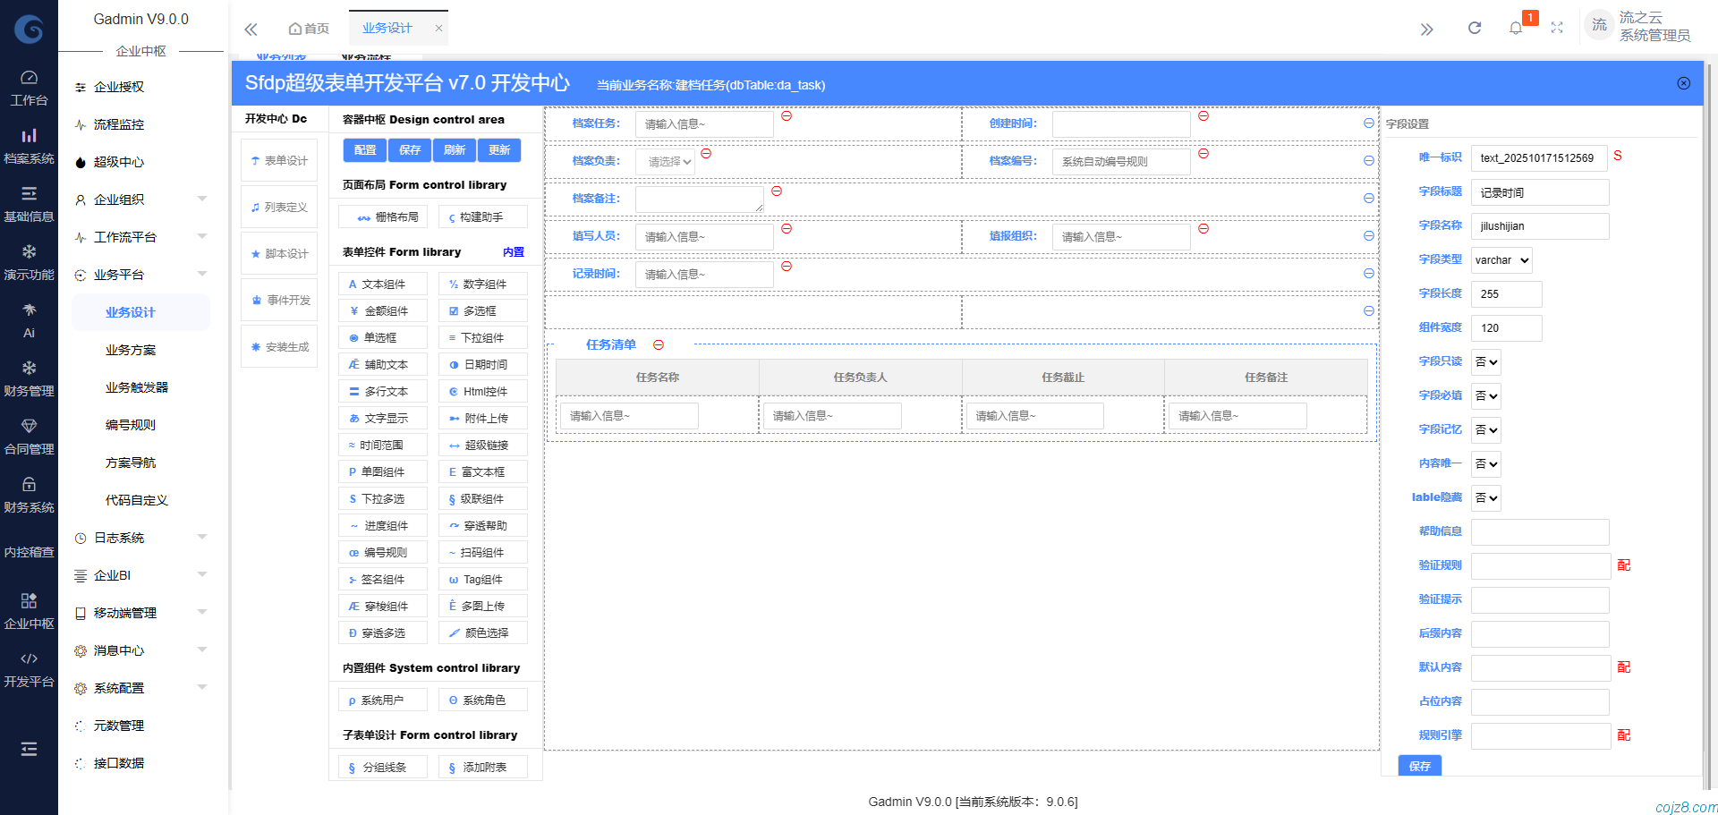Open the 字段类型 varchar dropdown
The height and width of the screenshot is (815, 1718).
point(1501,259)
